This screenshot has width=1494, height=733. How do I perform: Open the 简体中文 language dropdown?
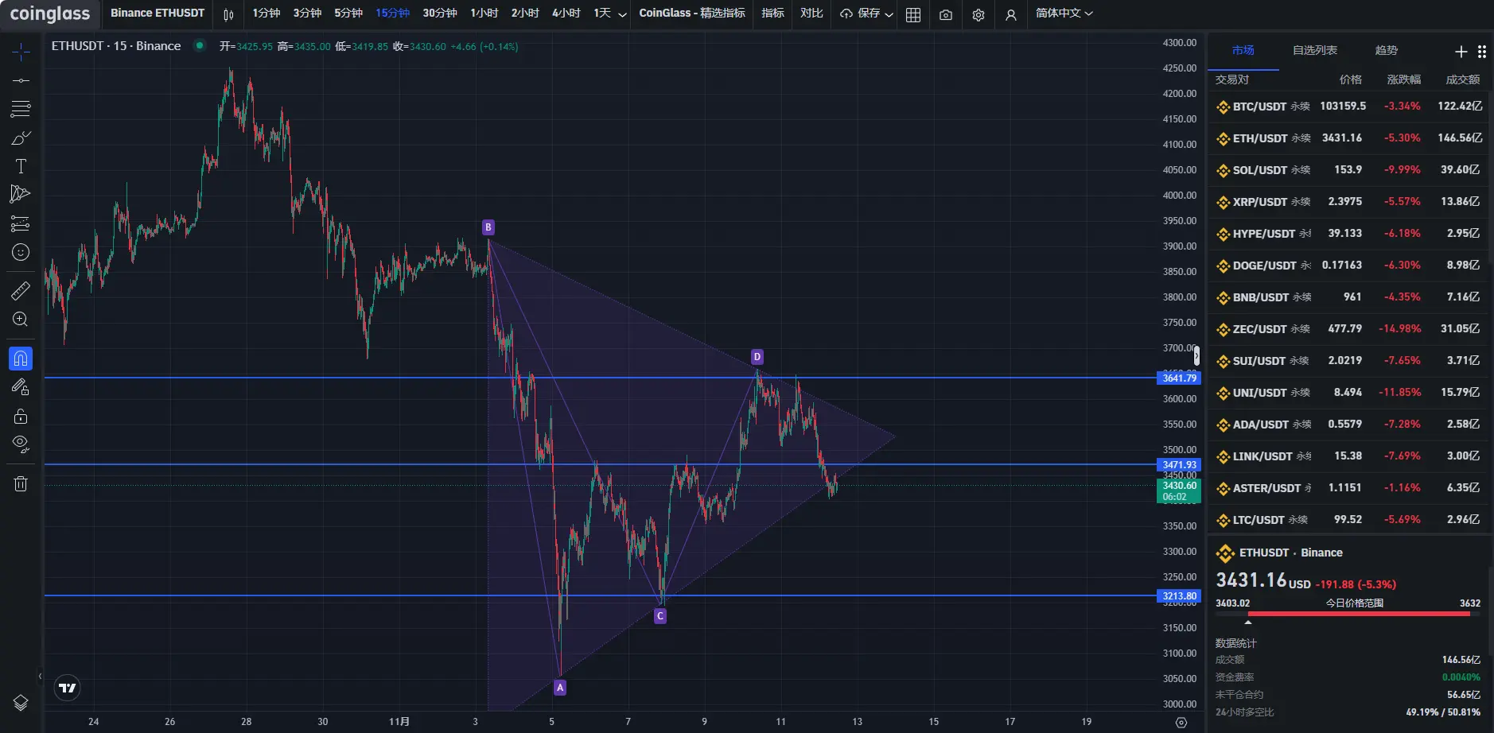click(x=1064, y=14)
